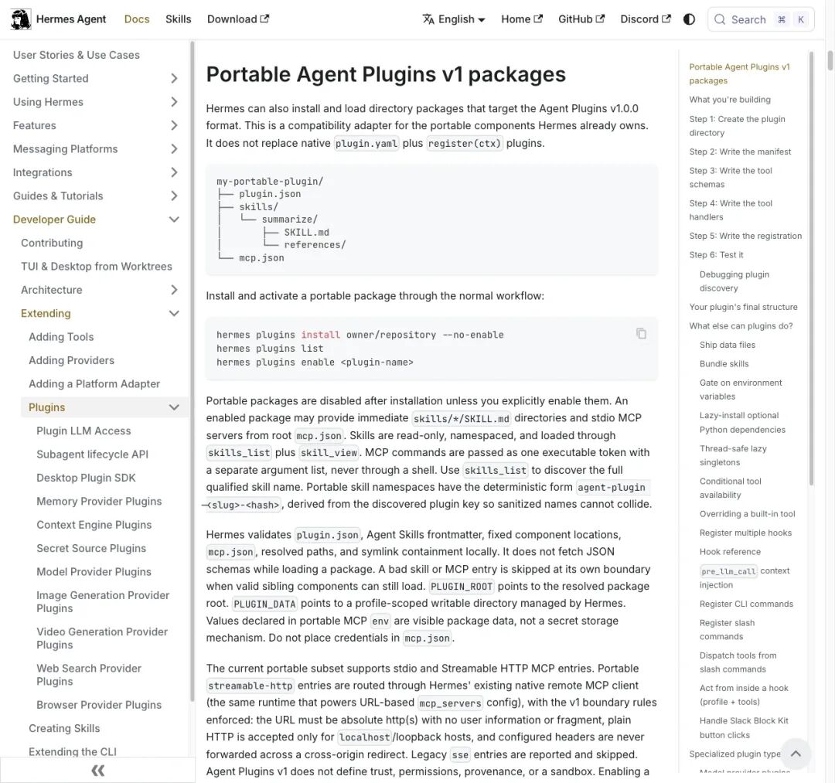Screen dimensions: 835x783
Task: Open the English language dropdown
Action: (x=454, y=19)
